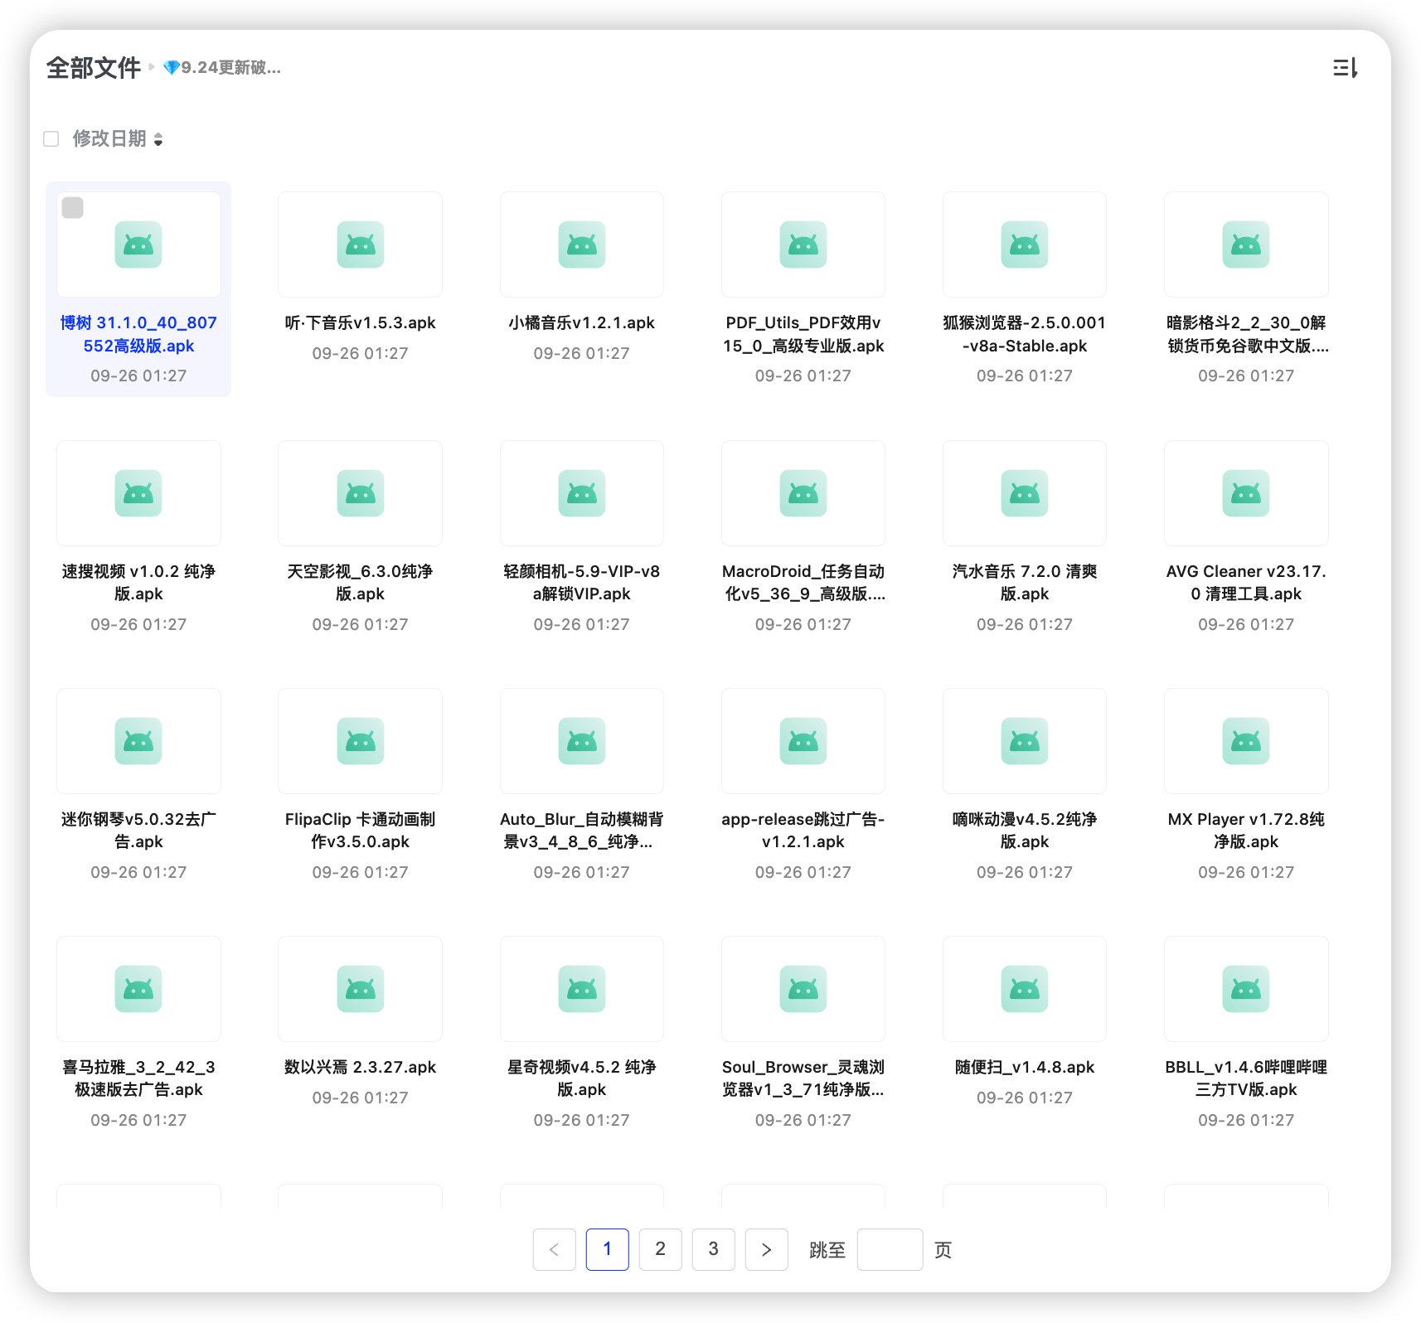Screen dimensions: 1421x1323
Task: Select 轻颜相机-5.9-VIP apk icon
Action: click(x=582, y=493)
